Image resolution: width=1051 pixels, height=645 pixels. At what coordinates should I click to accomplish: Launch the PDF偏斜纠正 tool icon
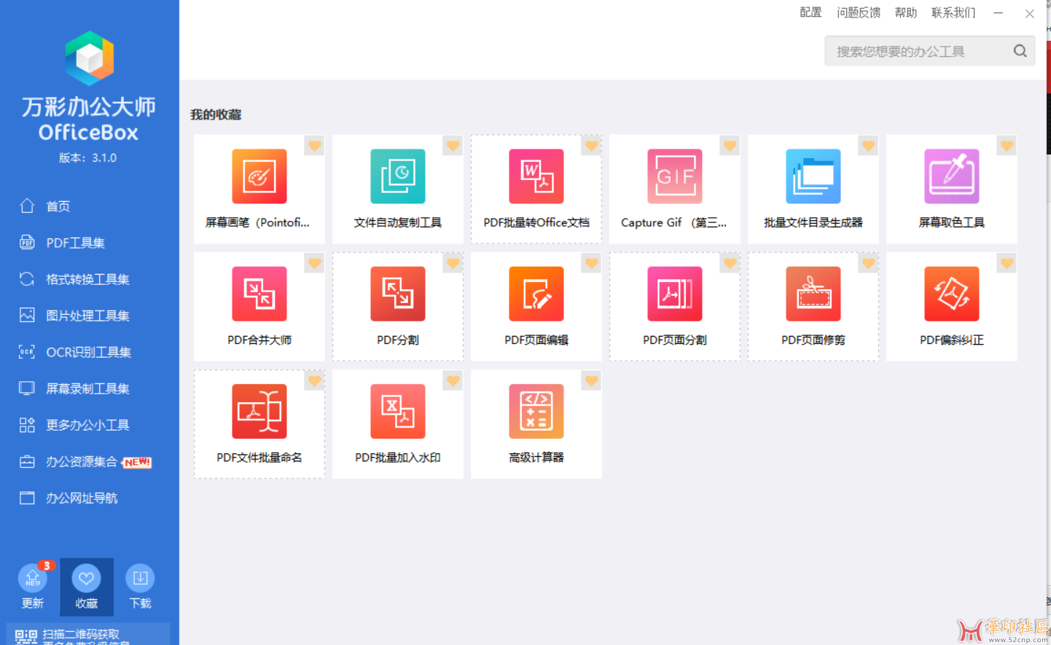point(952,294)
